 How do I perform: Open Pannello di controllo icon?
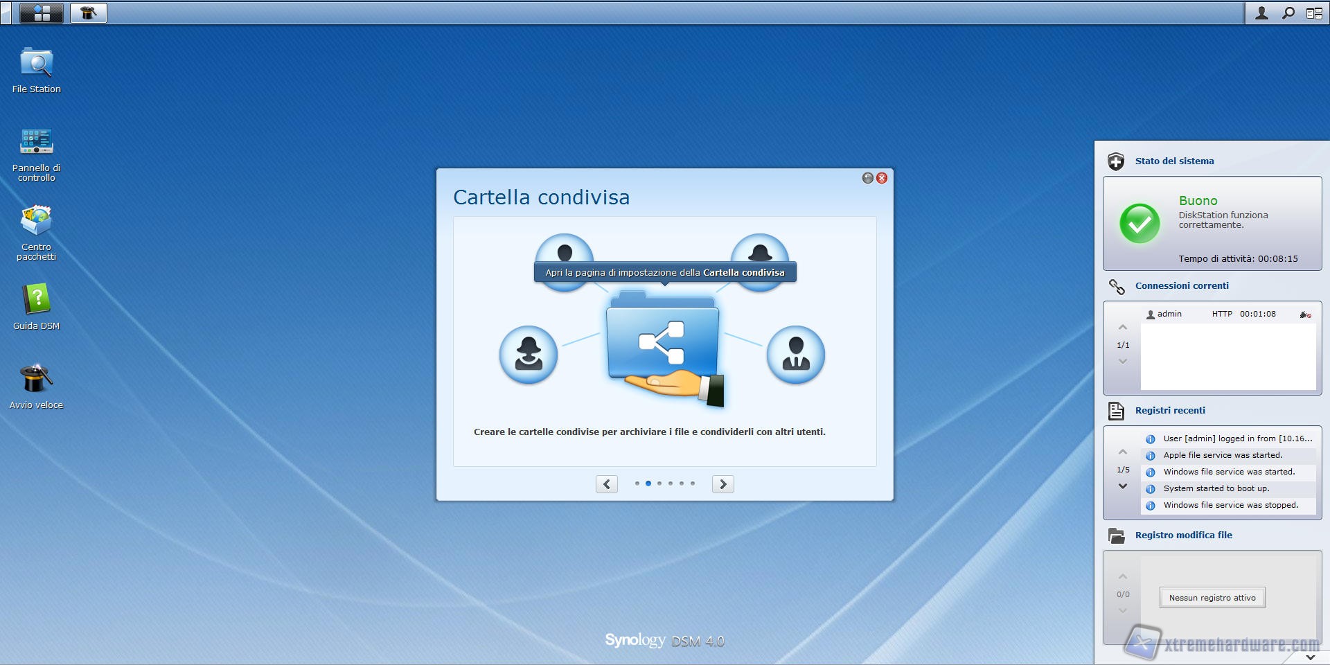[x=36, y=142]
